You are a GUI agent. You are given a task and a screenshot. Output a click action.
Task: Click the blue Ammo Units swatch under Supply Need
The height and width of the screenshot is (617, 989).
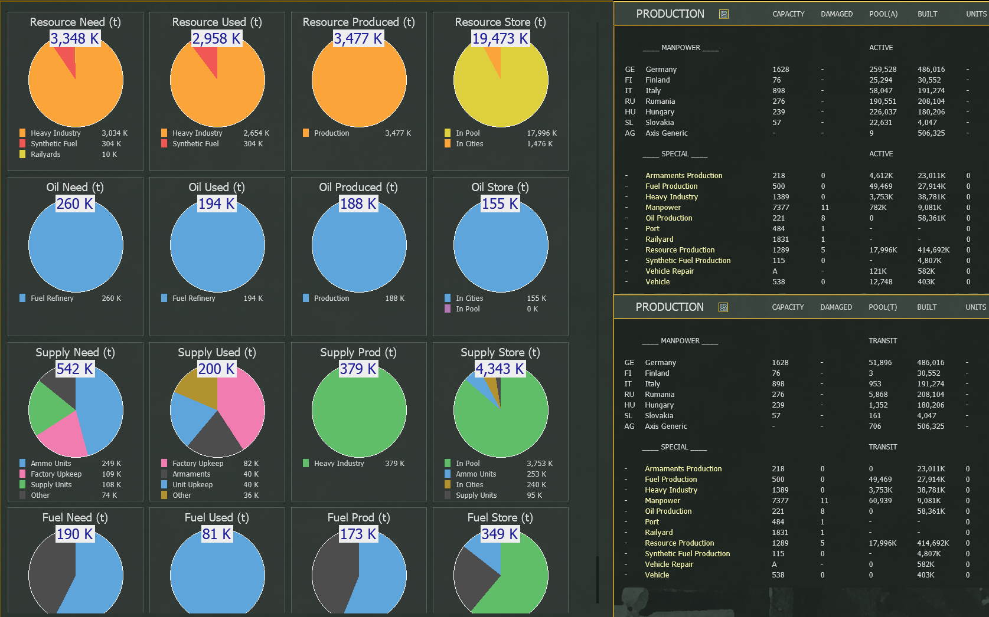22,464
